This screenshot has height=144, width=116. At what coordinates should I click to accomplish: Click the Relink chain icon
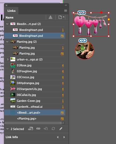pos(38,129)
